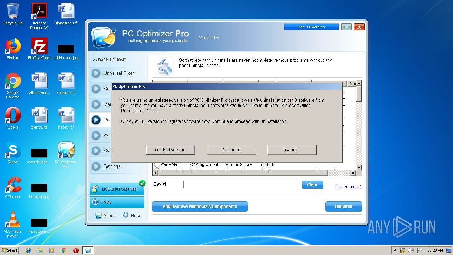453x255 pixels.
Task: Open the Learn More link
Action: coord(348,187)
